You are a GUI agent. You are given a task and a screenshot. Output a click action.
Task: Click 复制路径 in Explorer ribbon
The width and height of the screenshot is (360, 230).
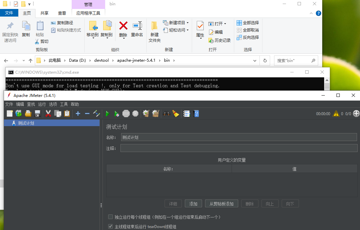tap(62, 23)
